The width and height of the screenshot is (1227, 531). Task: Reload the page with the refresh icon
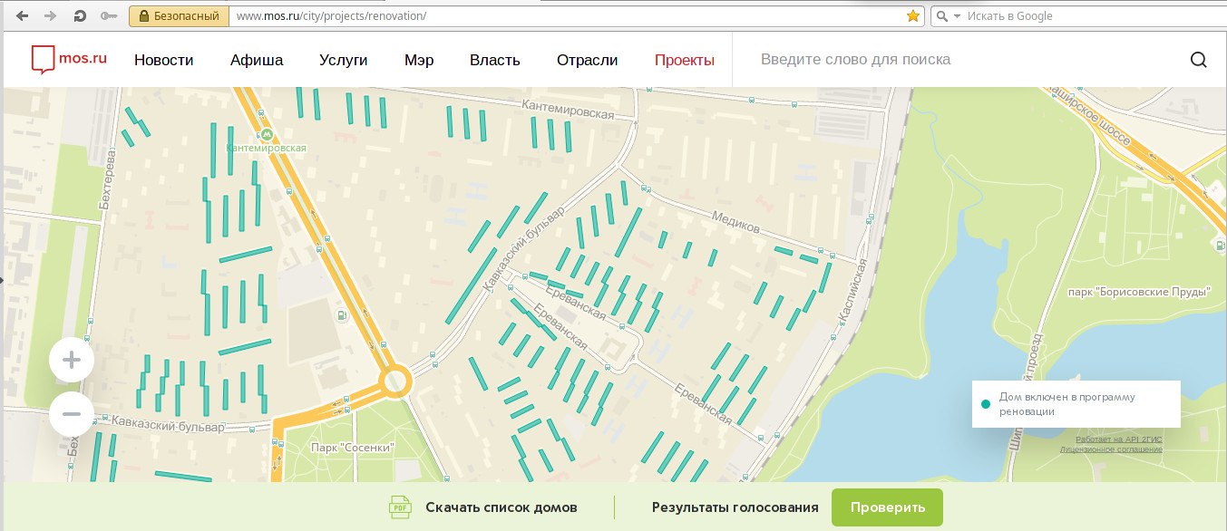(x=80, y=16)
